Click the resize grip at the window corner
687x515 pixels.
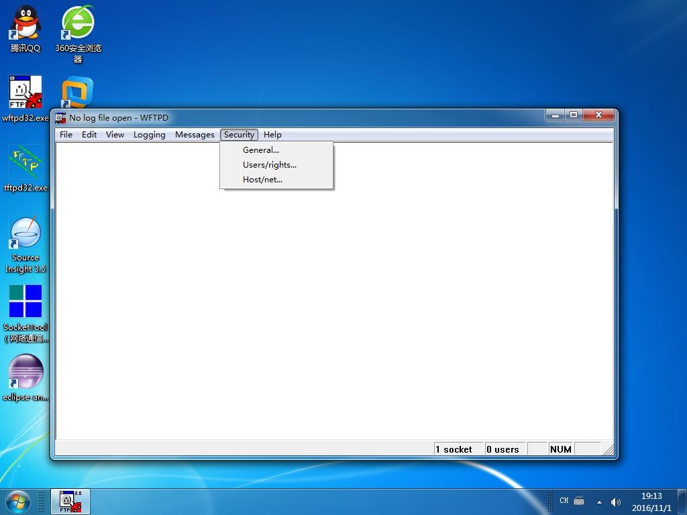pos(609,450)
